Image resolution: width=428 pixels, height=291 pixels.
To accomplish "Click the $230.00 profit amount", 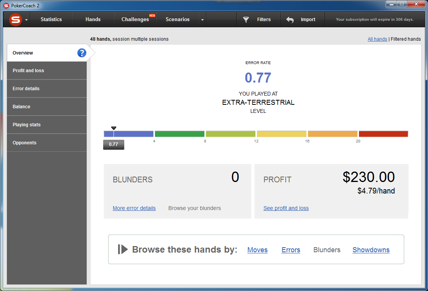I will click(x=369, y=177).
